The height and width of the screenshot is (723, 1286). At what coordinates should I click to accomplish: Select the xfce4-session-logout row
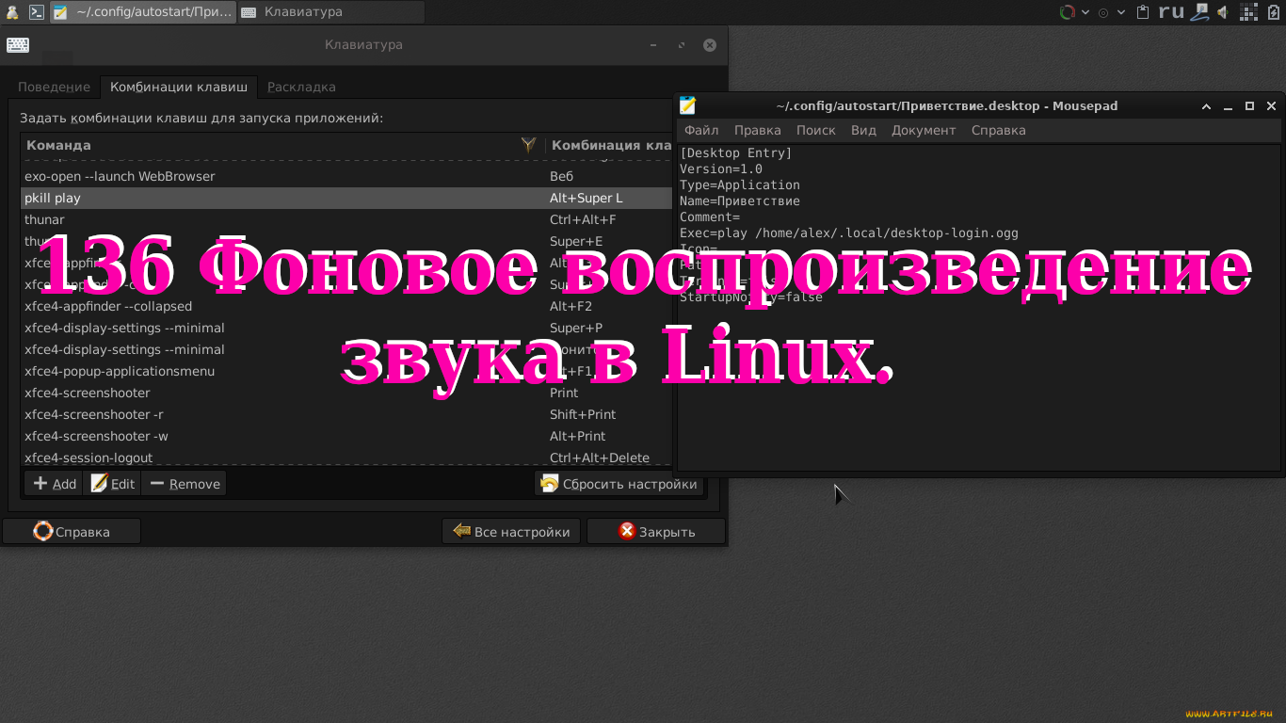click(x=346, y=458)
